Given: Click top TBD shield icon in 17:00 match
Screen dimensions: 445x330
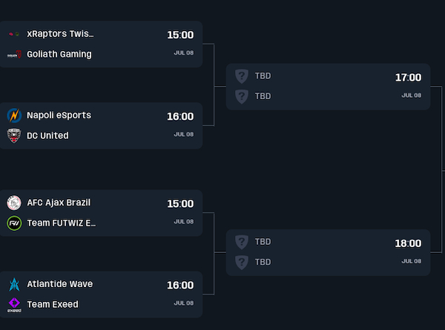Looking at the screenshot, I should [241, 75].
